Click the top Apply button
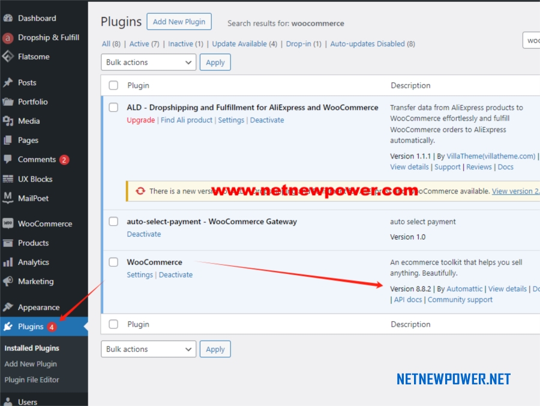 point(215,62)
